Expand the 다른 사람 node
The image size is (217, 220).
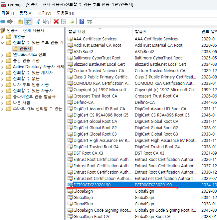[x=2, y=103]
